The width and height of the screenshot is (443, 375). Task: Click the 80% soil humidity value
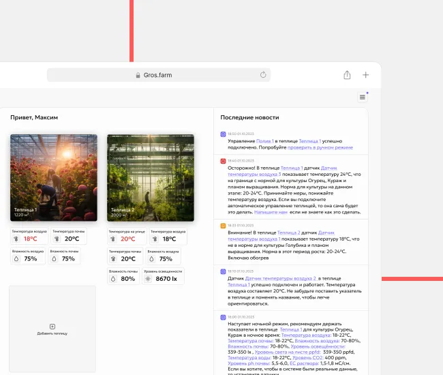[127, 279]
